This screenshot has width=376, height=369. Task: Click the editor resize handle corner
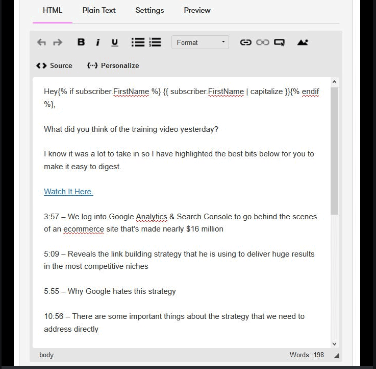(x=337, y=355)
